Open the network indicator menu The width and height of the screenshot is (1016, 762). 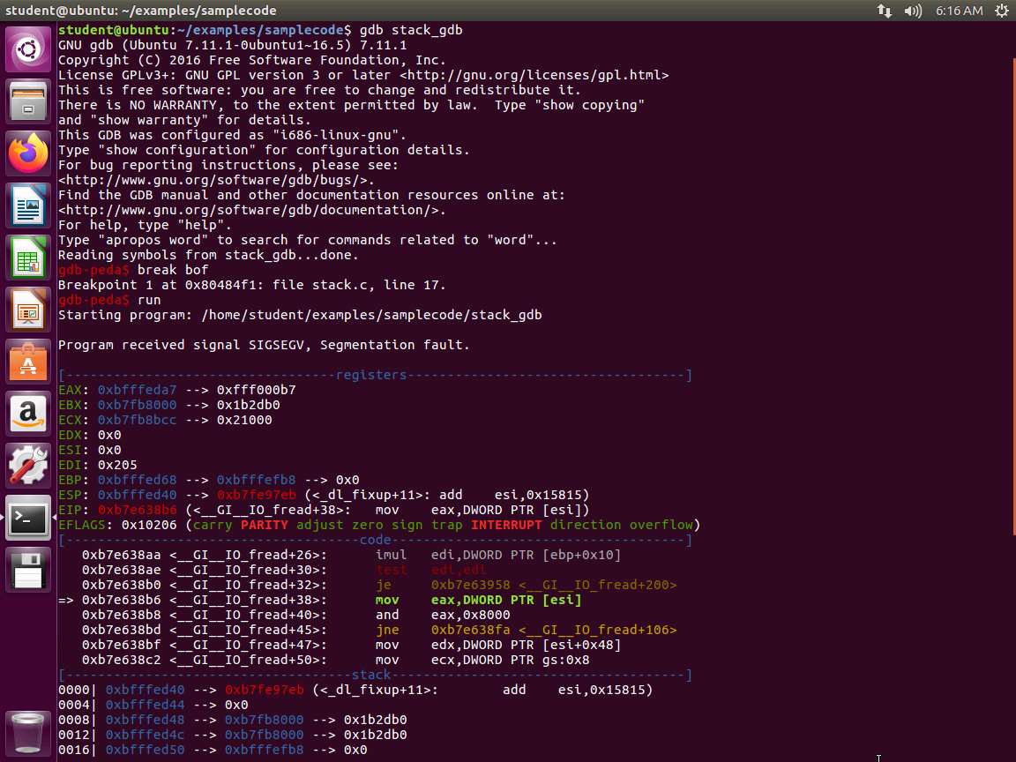click(884, 11)
